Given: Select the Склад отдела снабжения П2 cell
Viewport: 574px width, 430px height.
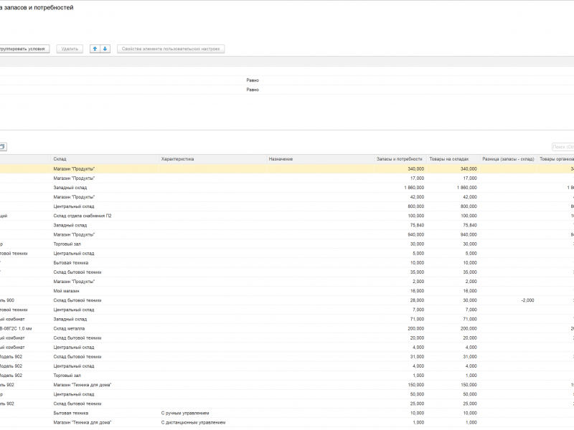Looking at the screenshot, I should coord(83,216).
